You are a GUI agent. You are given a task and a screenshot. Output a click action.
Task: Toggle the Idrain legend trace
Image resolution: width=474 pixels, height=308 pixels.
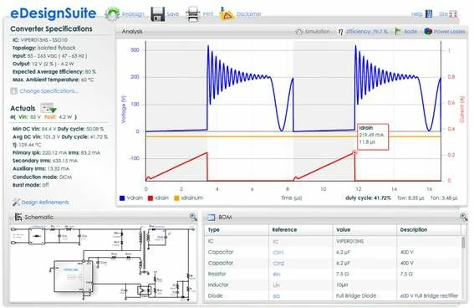pos(158,198)
